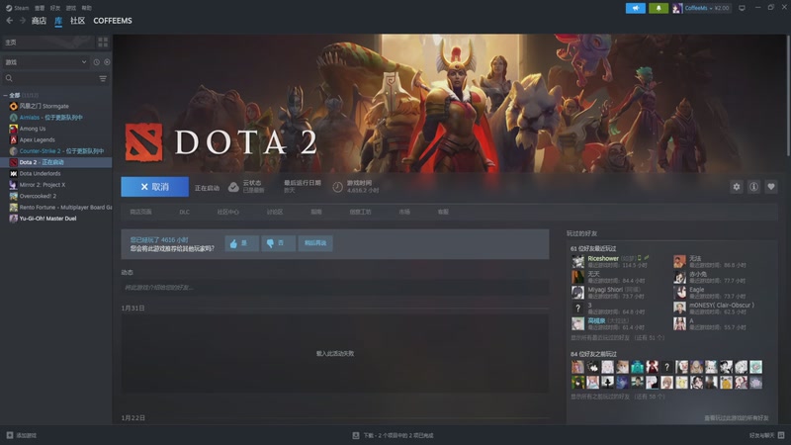Open the announcements megaphone button
This screenshot has height=445, width=791.
click(636, 8)
